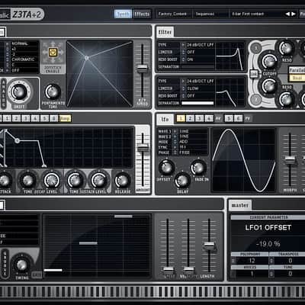Click the envelope Release knob
This screenshot has height=305, width=305.
pos(122,181)
